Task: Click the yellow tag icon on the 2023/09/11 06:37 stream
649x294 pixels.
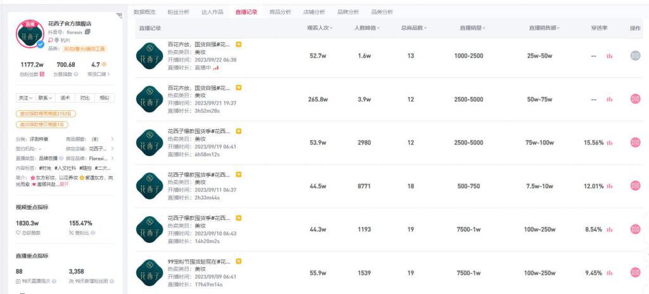Action: pos(239,175)
